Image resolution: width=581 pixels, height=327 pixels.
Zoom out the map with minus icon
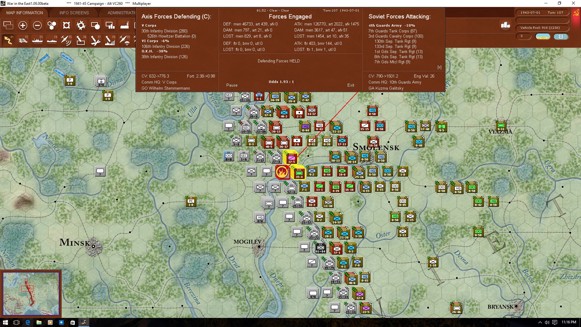[37, 25]
